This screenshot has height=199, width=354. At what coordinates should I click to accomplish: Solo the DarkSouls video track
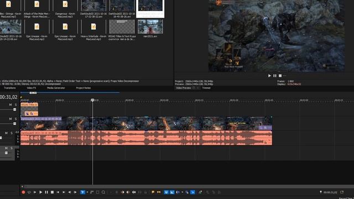(x=15, y=119)
